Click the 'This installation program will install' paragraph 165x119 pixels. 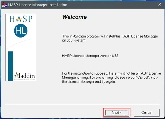110,38
